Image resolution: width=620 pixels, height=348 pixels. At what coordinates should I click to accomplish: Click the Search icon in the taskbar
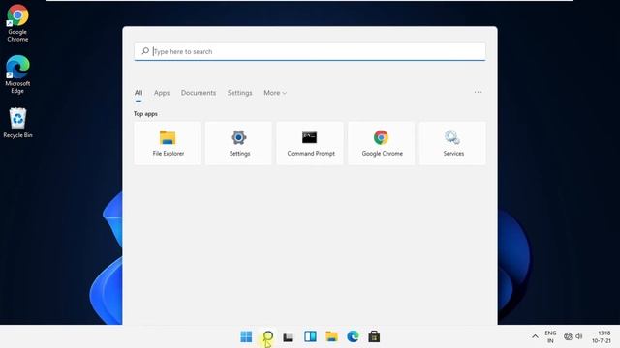[267, 336]
